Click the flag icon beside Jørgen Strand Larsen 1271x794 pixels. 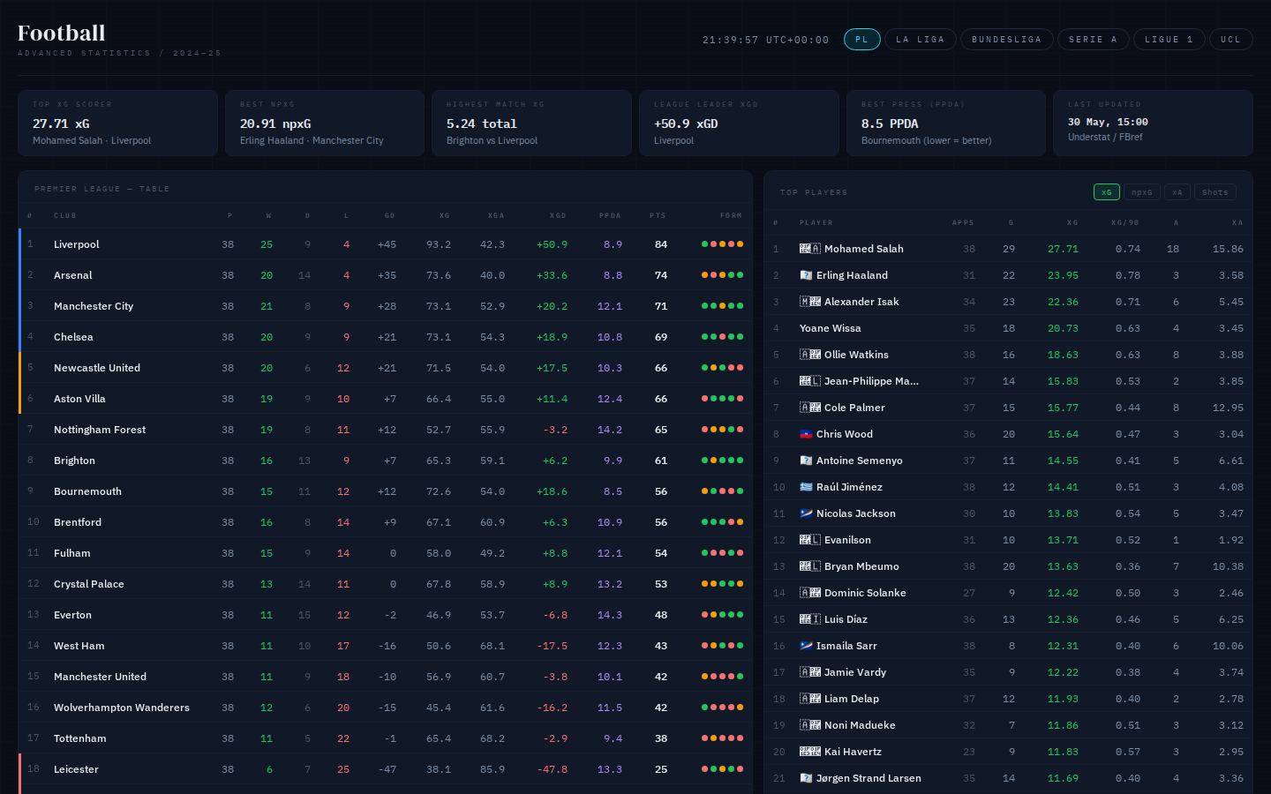coord(806,778)
